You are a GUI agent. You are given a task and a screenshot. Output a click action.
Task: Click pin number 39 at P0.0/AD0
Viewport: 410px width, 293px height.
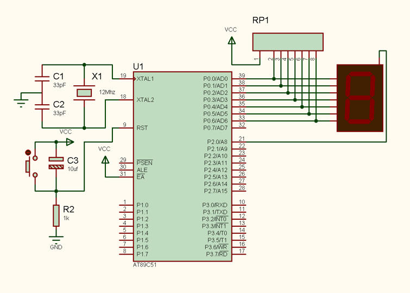[x=242, y=75]
